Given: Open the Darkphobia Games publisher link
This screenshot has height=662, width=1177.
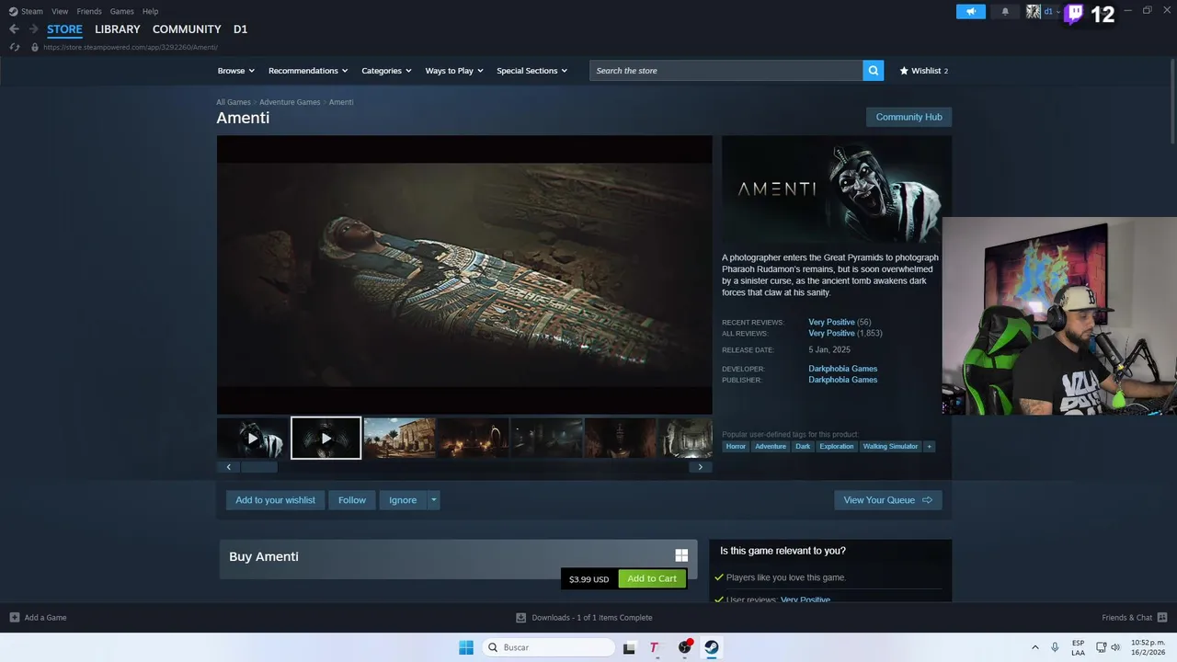Looking at the screenshot, I should (842, 380).
